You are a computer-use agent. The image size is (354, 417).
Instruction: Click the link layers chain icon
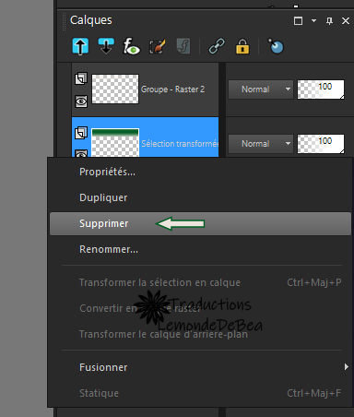pos(217,46)
